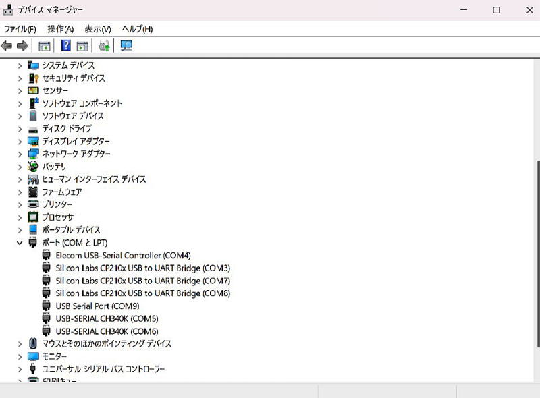Select Silicon Labs CP210x UART Bridge (COM7)
The image size is (540, 398).
coord(142,281)
